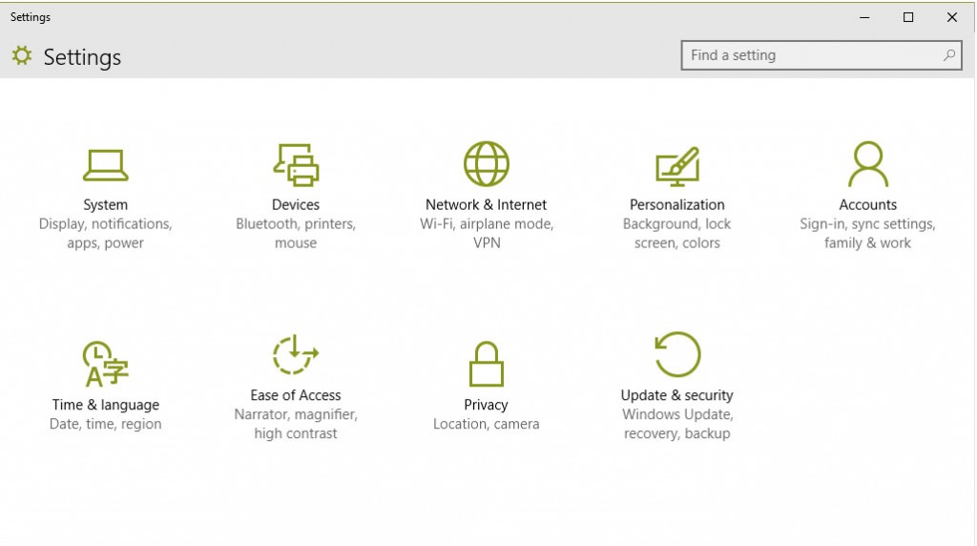Open the Update & security refresh icon
977x546 pixels.
(677, 354)
